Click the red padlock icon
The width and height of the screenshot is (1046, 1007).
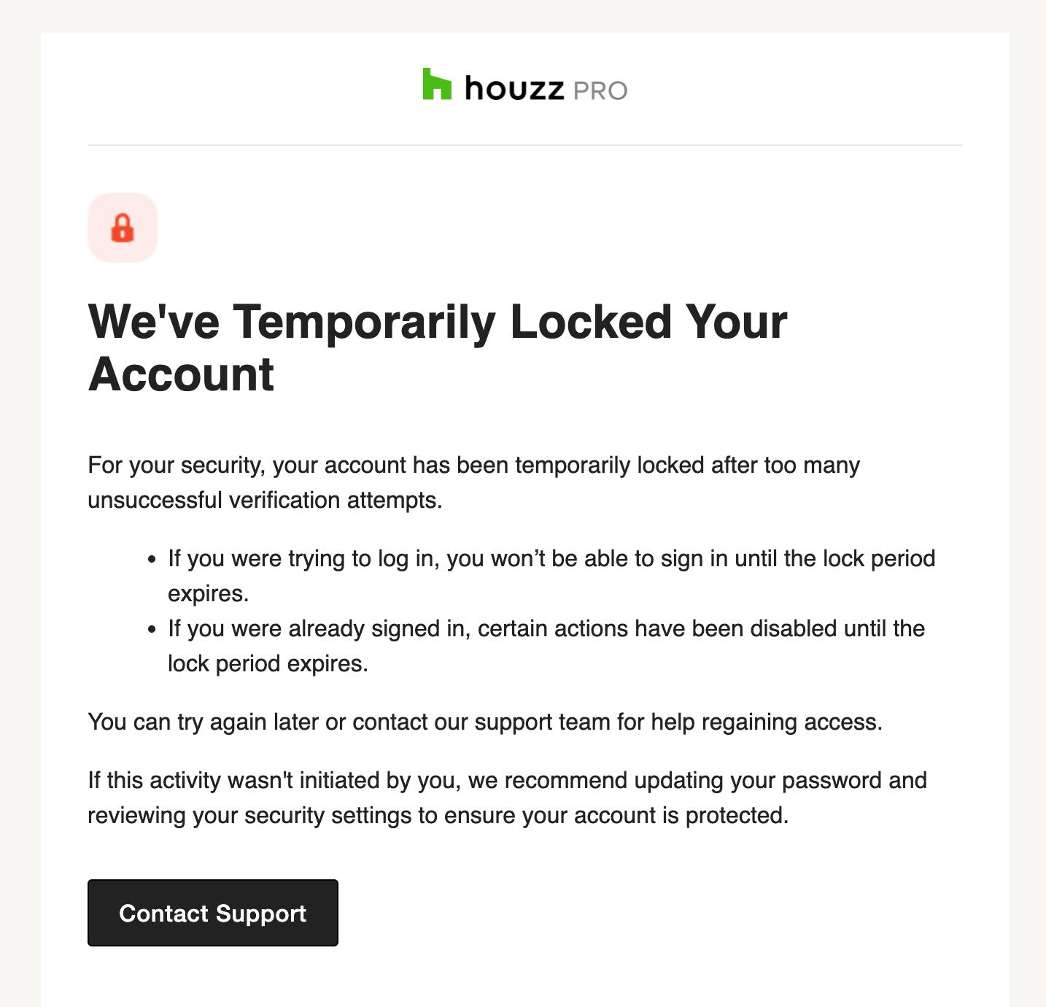123,228
